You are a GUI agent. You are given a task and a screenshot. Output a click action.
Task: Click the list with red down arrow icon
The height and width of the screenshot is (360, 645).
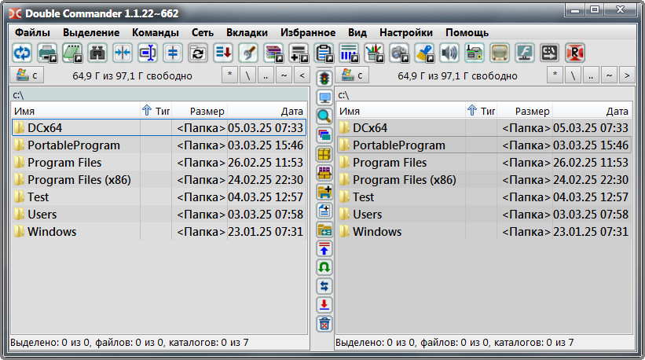tap(223, 53)
